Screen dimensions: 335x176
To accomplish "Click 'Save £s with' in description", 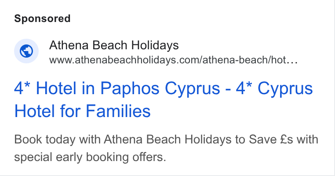I will (284, 139).
